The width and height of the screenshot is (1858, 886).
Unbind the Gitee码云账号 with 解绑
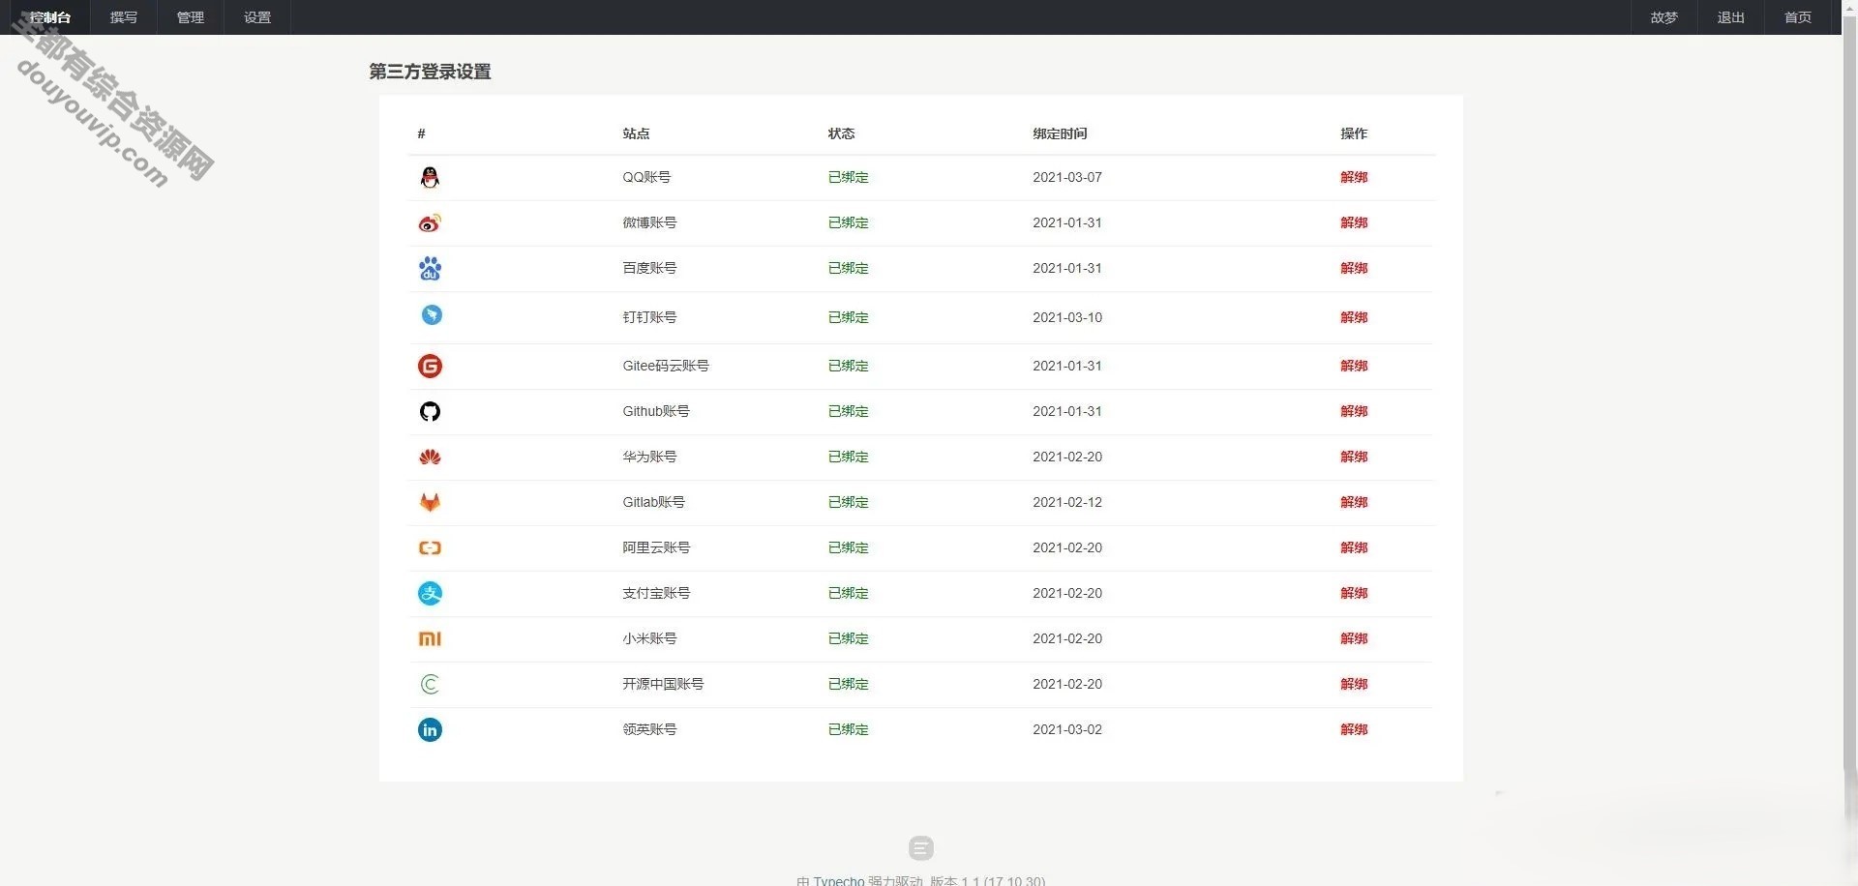point(1354,366)
